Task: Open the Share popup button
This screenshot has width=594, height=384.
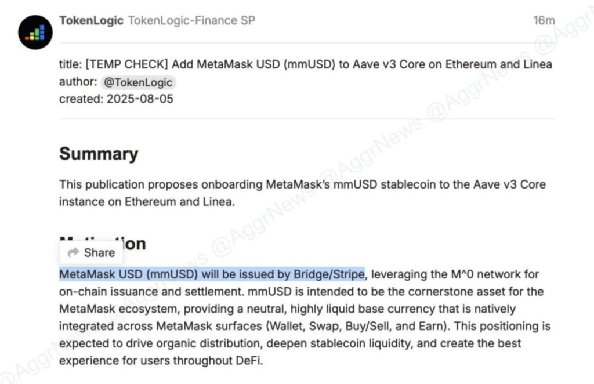Action: point(90,252)
